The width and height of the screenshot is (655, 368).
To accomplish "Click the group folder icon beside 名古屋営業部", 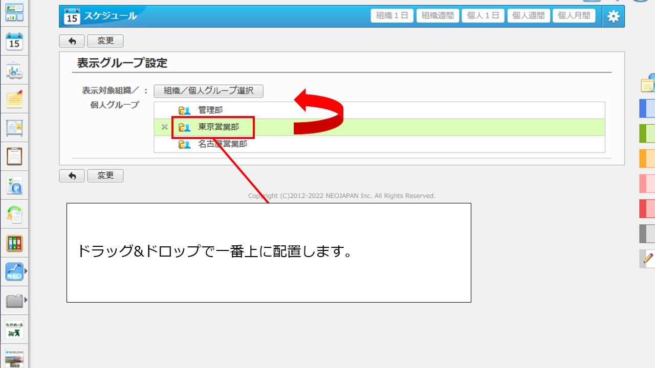I will 184,145.
